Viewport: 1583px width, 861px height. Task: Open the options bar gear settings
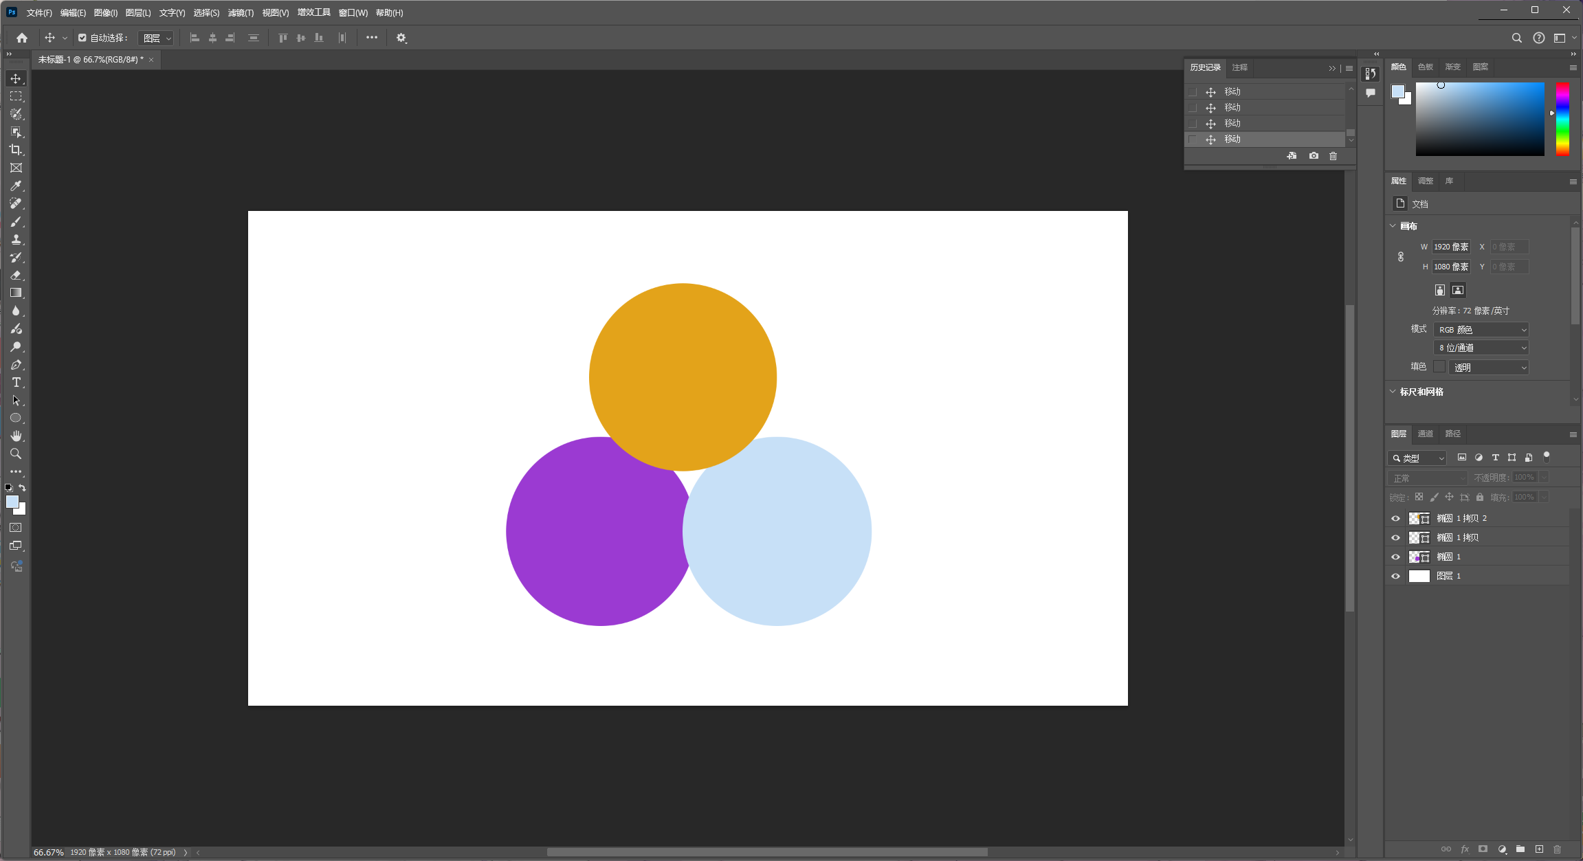click(401, 38)
